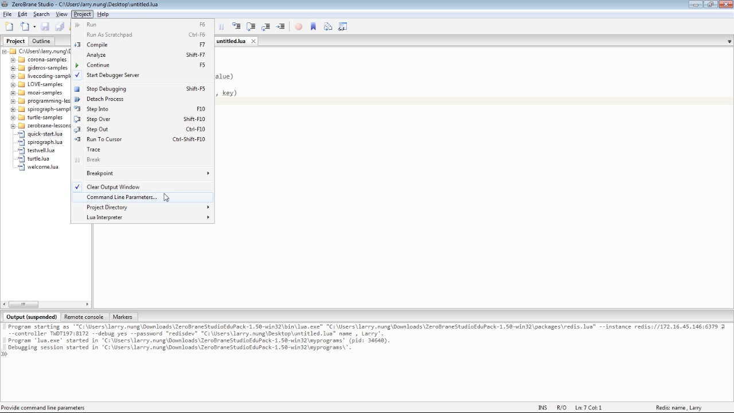Switch to the Remote console tab

coord(84,317)
